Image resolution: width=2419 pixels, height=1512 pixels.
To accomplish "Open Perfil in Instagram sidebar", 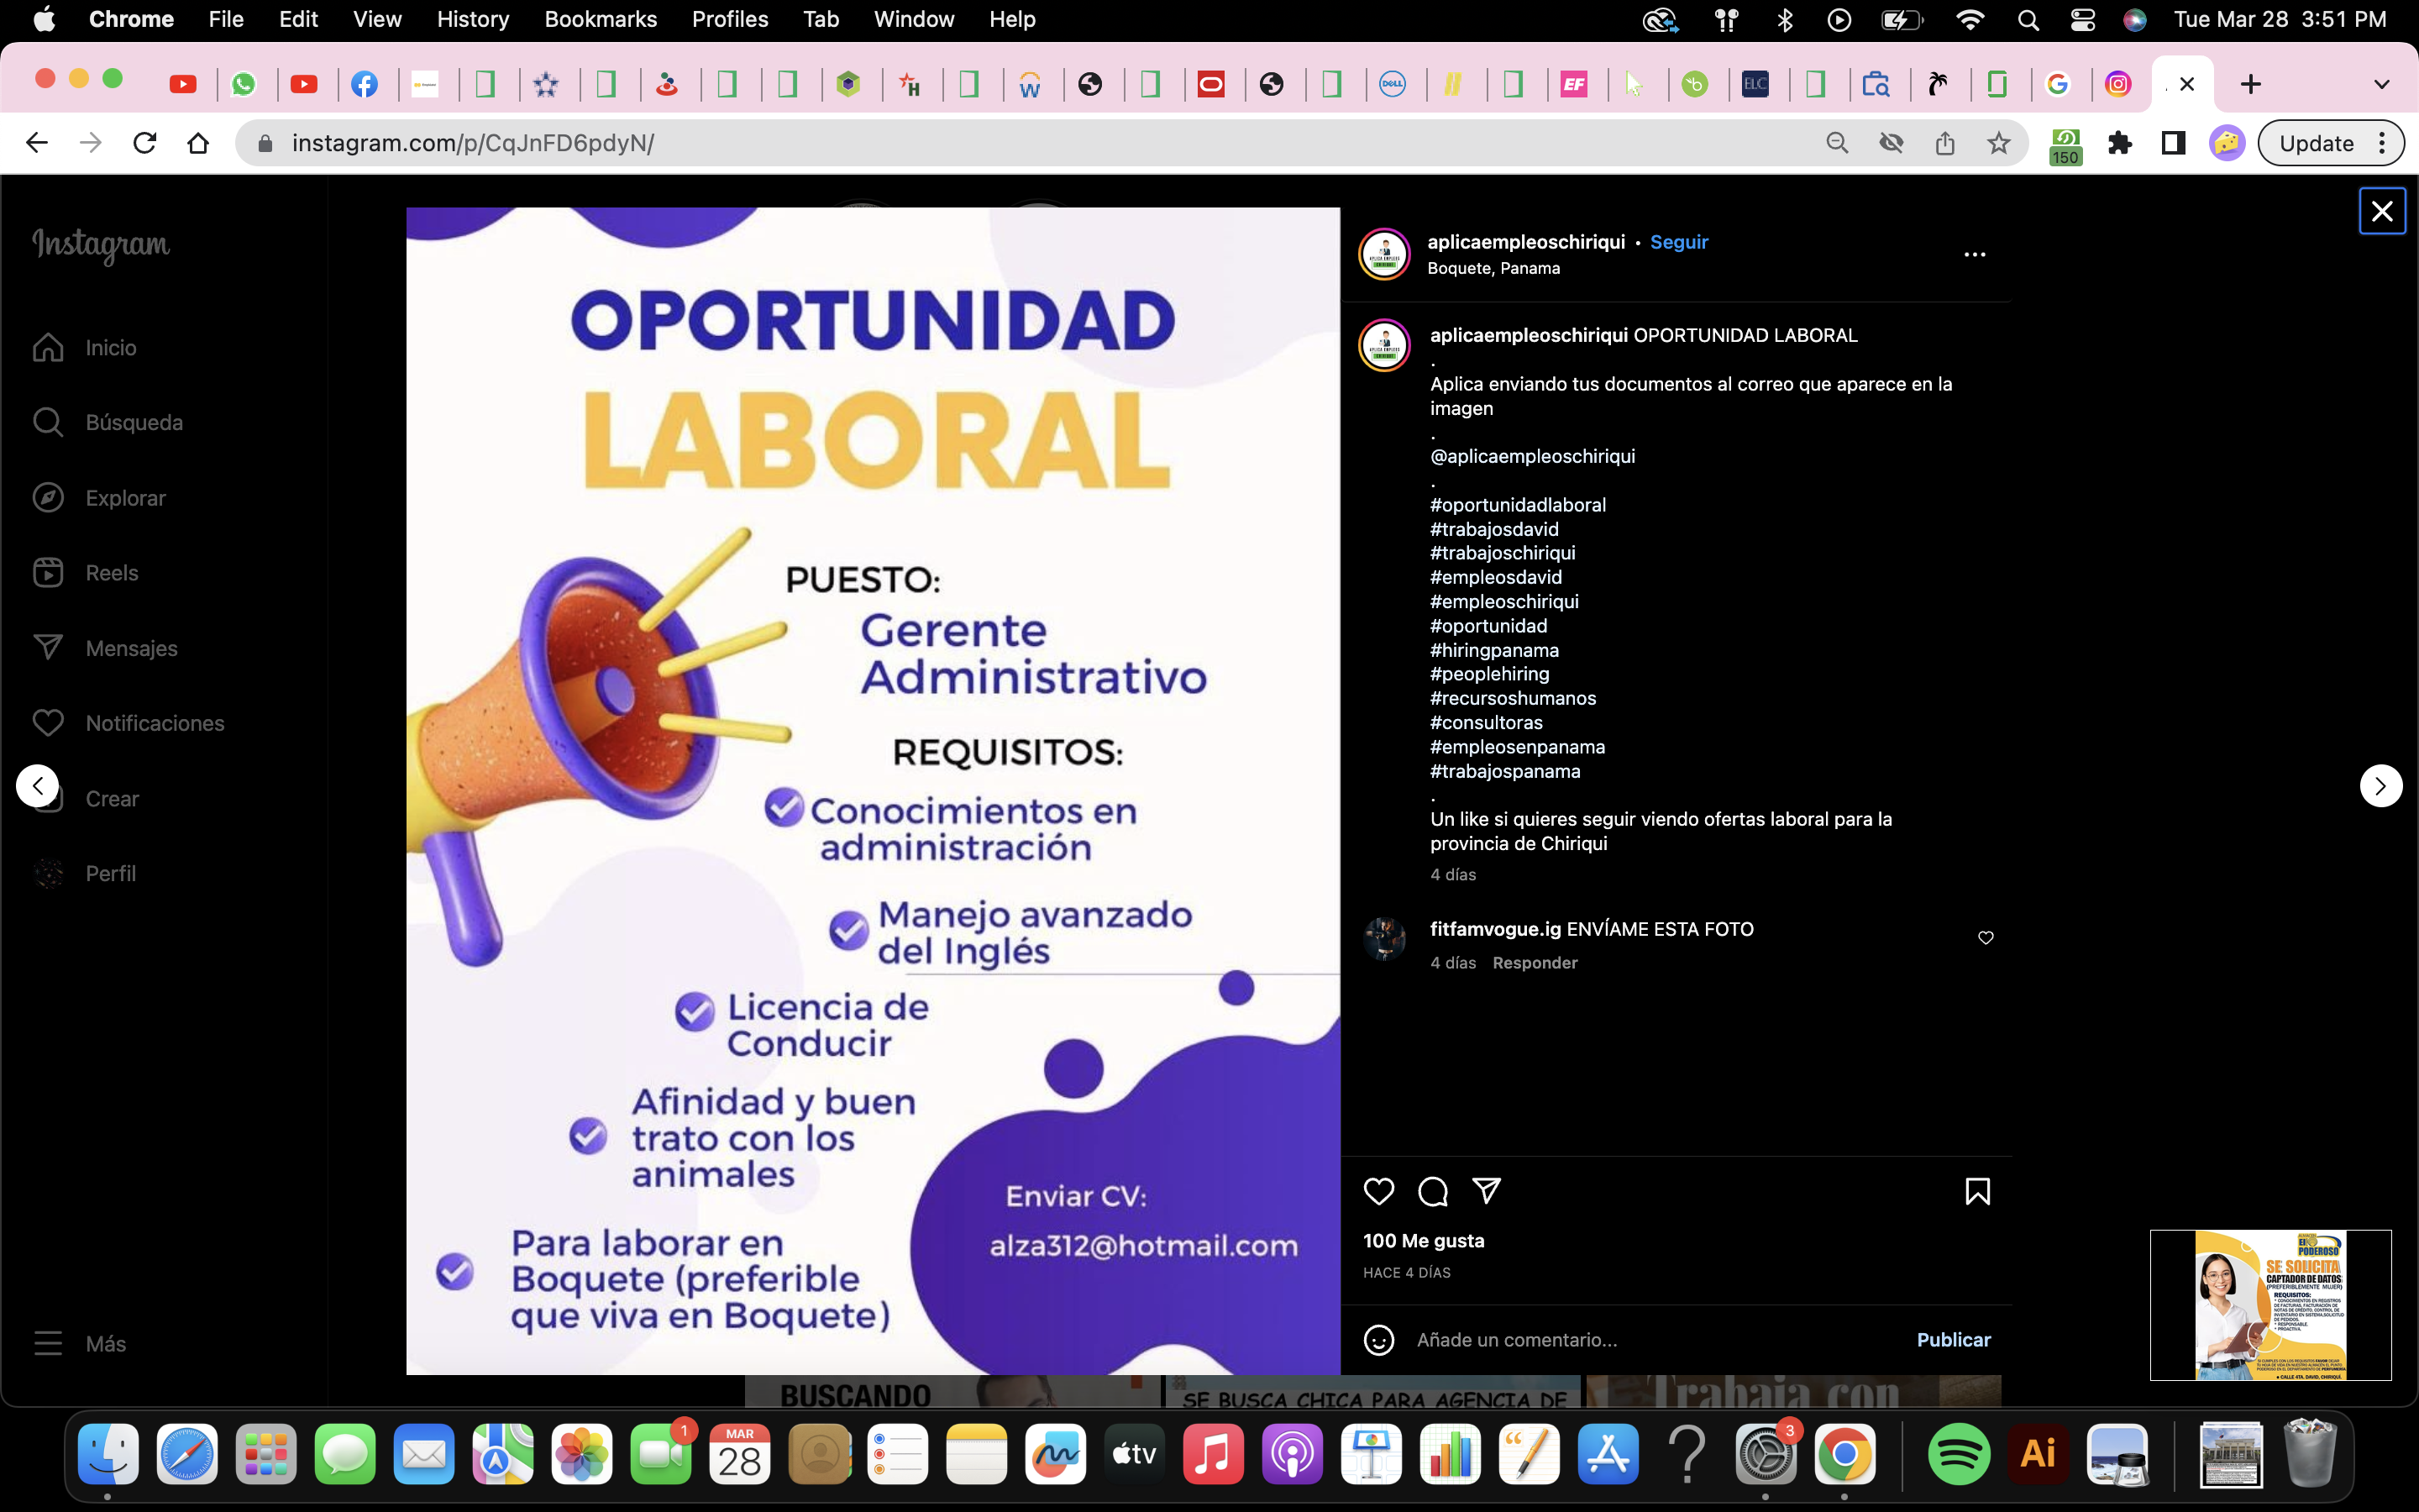I will tap(85, 874).
